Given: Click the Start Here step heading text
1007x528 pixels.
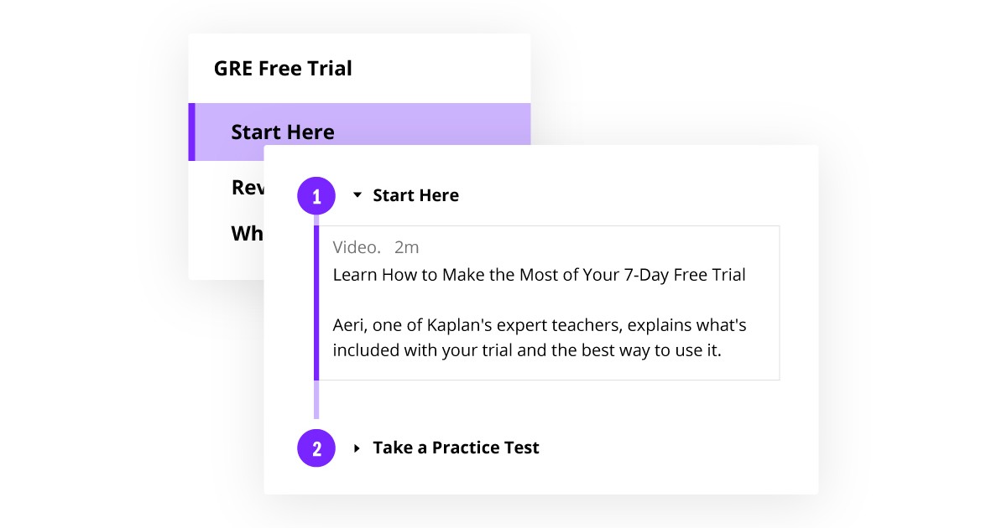Looking at the screenshot, I should [x=415, y=195].
